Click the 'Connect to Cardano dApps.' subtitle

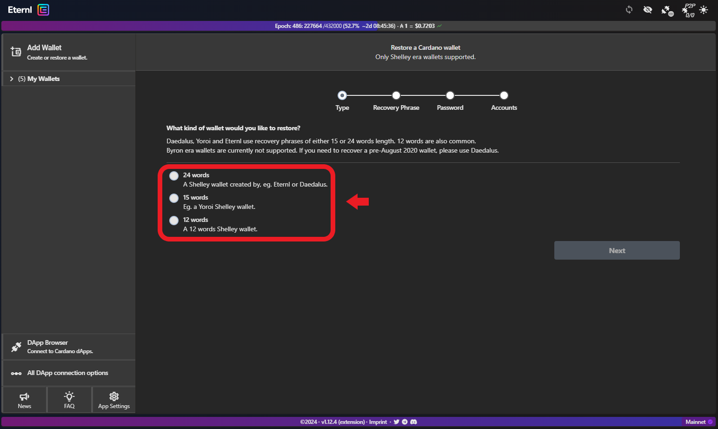click(x=60, y=351)
